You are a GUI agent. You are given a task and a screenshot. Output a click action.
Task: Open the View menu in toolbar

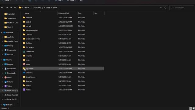coord(71,1)
